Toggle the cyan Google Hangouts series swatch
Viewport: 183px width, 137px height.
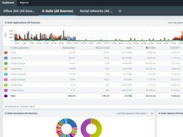(6, 74)
